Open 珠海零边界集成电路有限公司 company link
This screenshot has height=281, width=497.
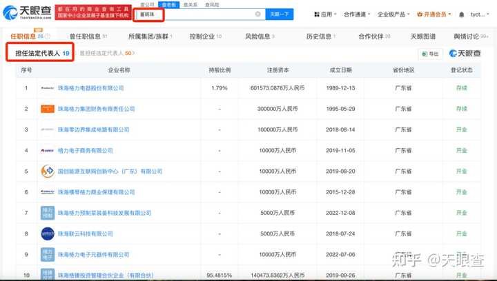pyautogui.click(x=93, y=129)
